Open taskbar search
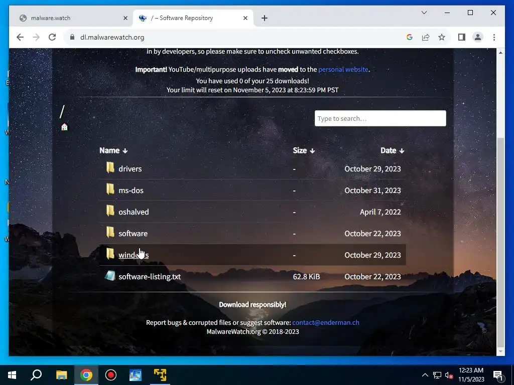The width and height of the screenshot is (514, 385). pos(36,375)
